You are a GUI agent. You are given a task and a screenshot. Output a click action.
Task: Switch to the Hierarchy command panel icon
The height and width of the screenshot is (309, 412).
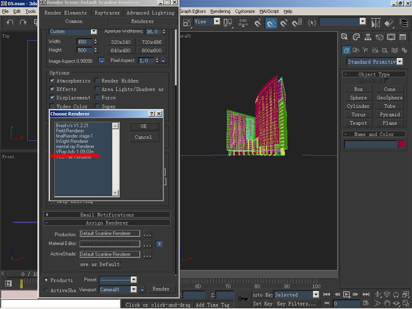[368, 37]
